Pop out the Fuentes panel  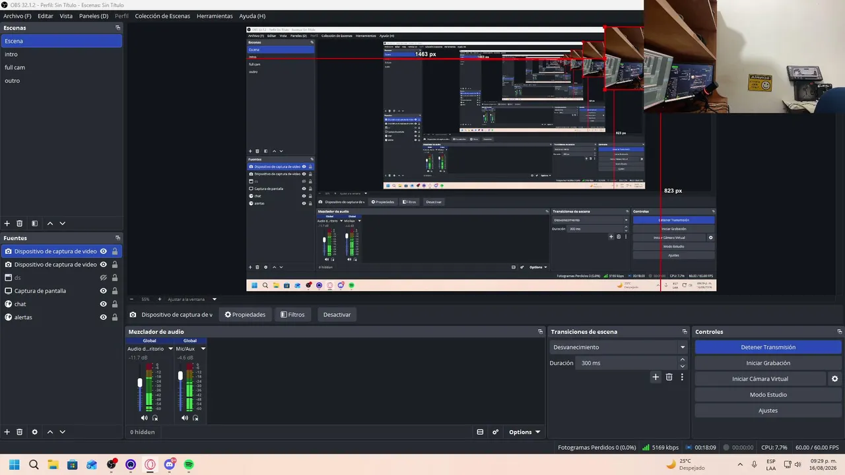click(x=118, y=238)
